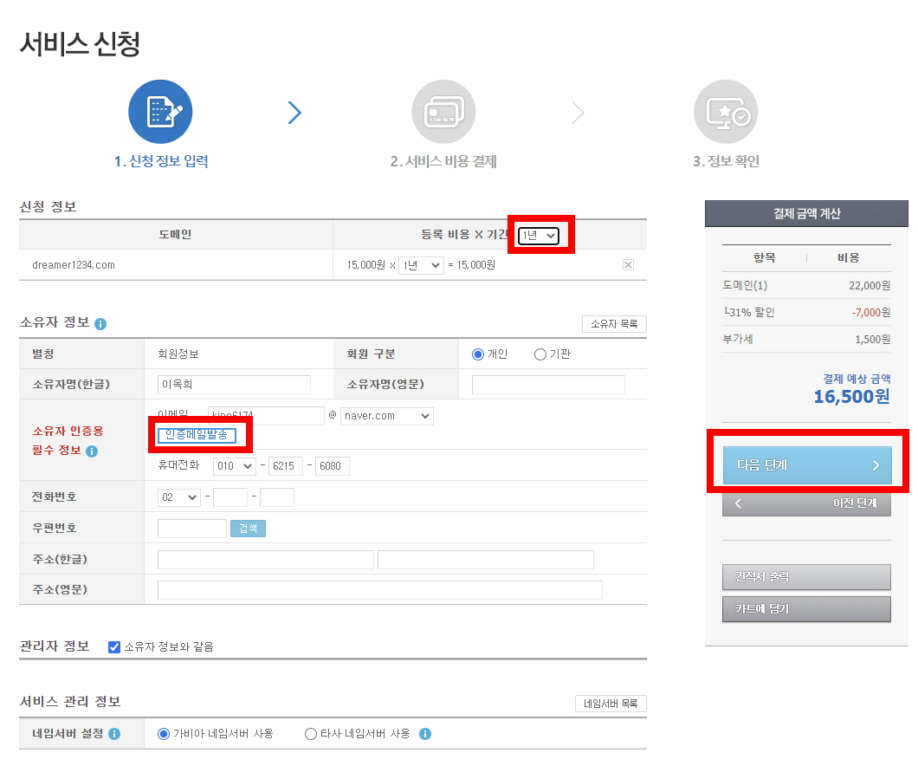Screen dimensions: 918x766
Task: Click the step 3 정보 확인 icon
Action: pos(726,111)
